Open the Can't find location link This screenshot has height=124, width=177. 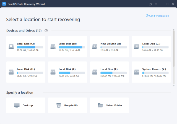tap(159, 16)
